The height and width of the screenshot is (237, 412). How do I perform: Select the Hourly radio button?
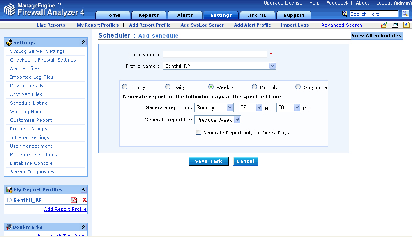(x=125, y=87)
